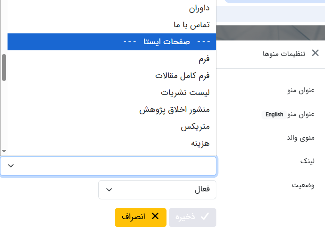The height and width of the screenshot is (245, 325).
Task: Open the وضعیت dropdown showing فعال
Action: click(x=157, y=190)
